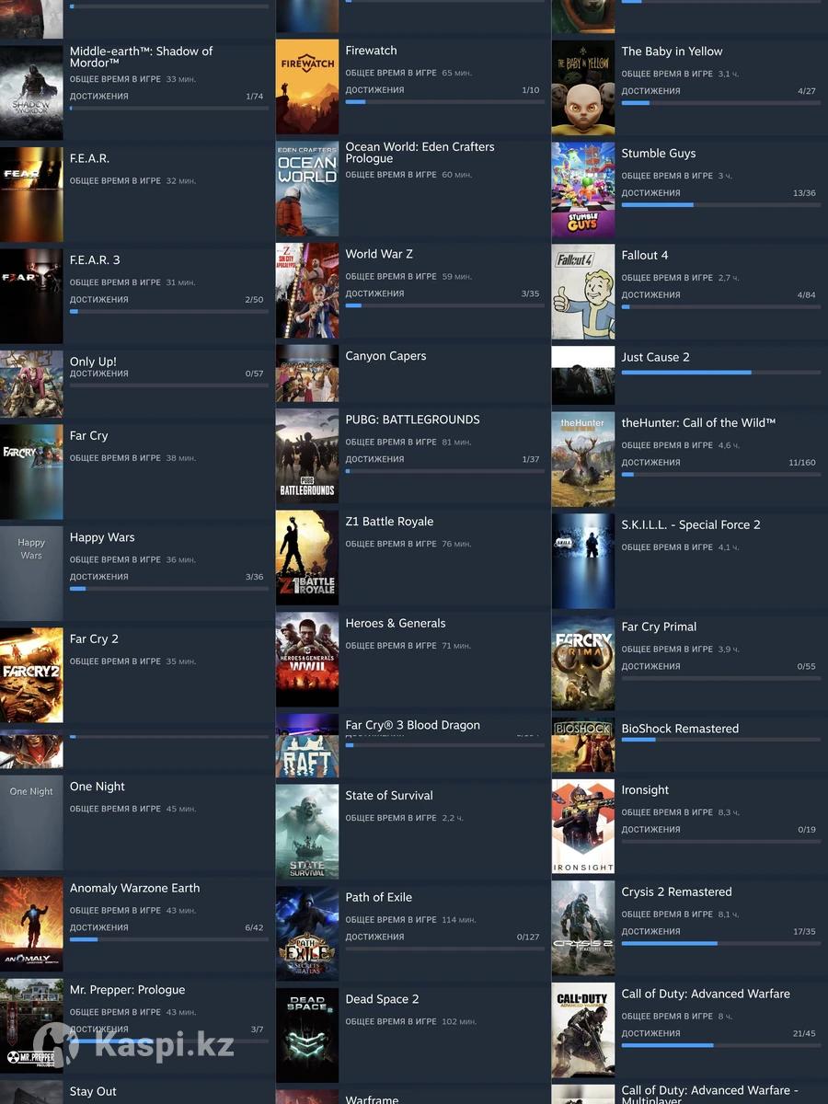The width and height of the screenshot is (828, 1104).
Task: Open Middle-earth: Shadow of Mordor title
Action: tap(141, 57)
